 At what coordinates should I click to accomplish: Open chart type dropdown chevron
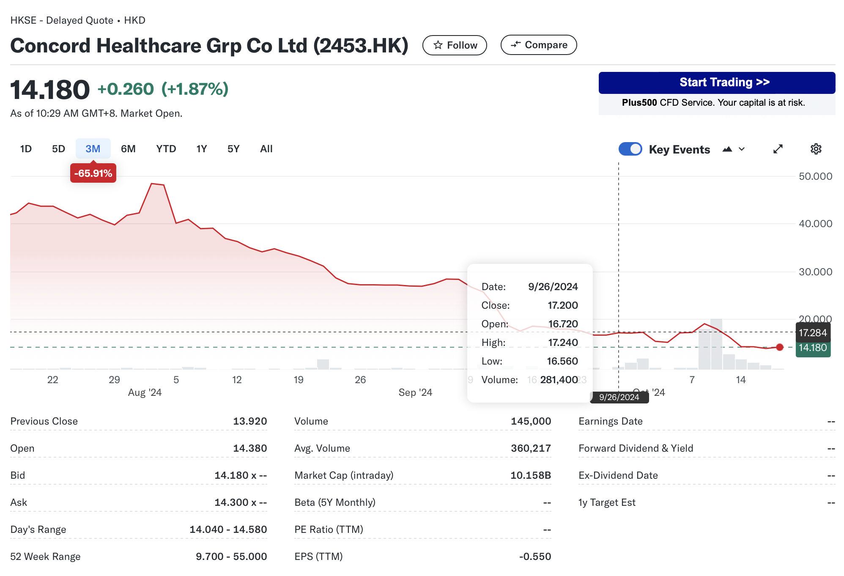pyautogui.click(x=742, y=149)
